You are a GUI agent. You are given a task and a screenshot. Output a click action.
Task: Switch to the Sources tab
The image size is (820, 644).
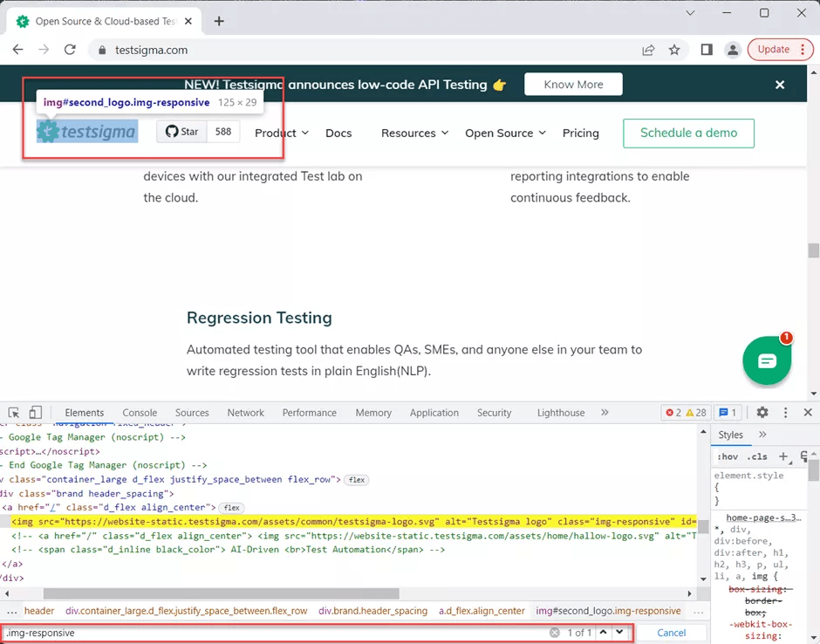192,413
